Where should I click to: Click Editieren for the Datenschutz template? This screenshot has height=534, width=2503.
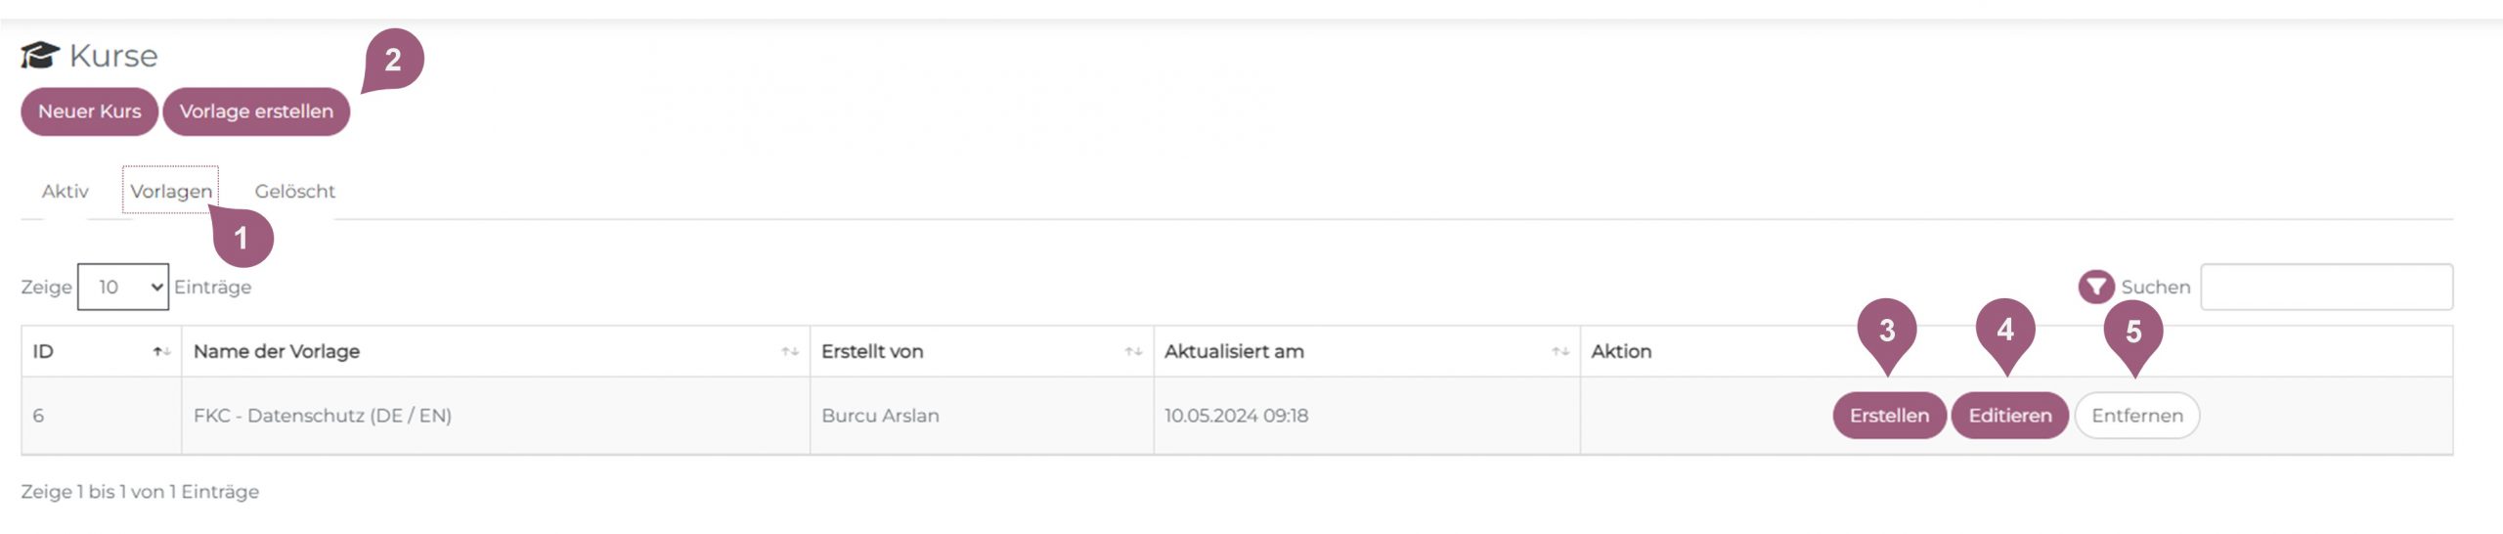[x=2009, y=416]
